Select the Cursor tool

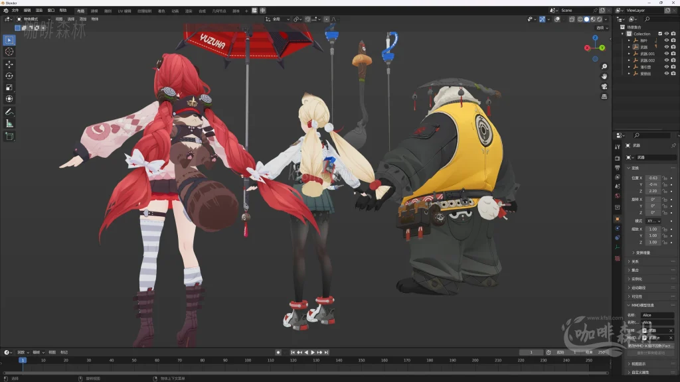click(x=9, y=52)
